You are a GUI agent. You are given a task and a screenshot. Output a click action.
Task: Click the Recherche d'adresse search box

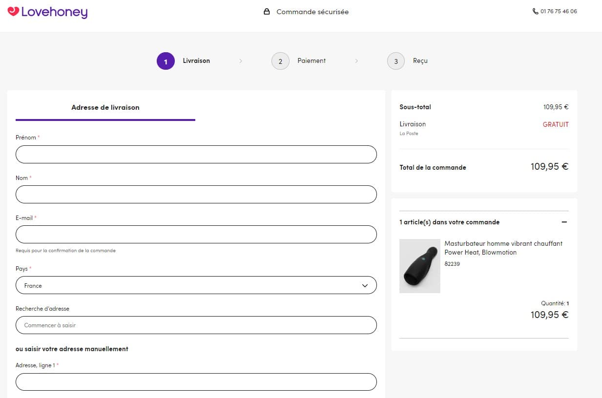click(196, 325)
